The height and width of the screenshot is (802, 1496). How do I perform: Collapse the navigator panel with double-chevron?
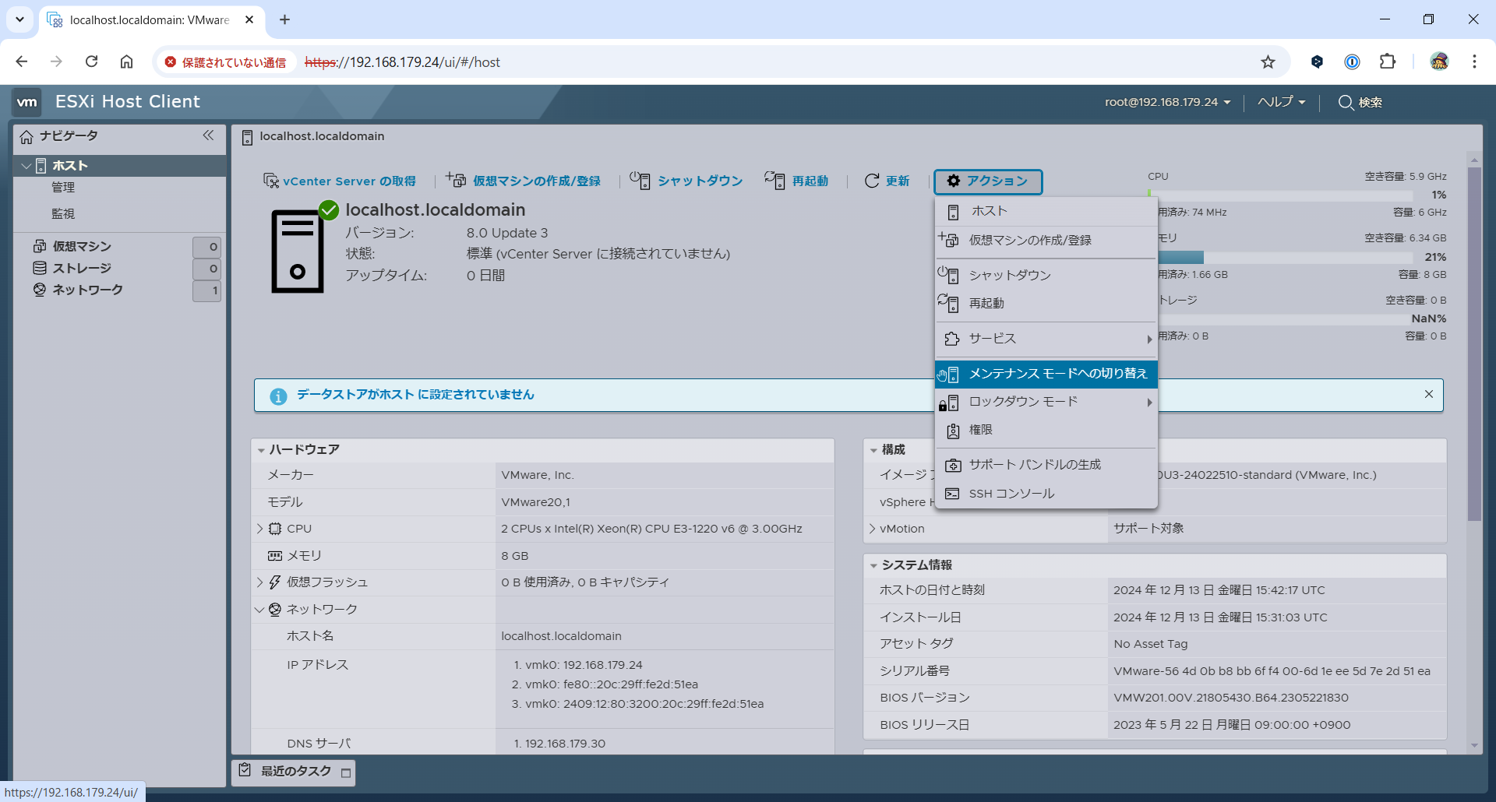pos(208,135)
